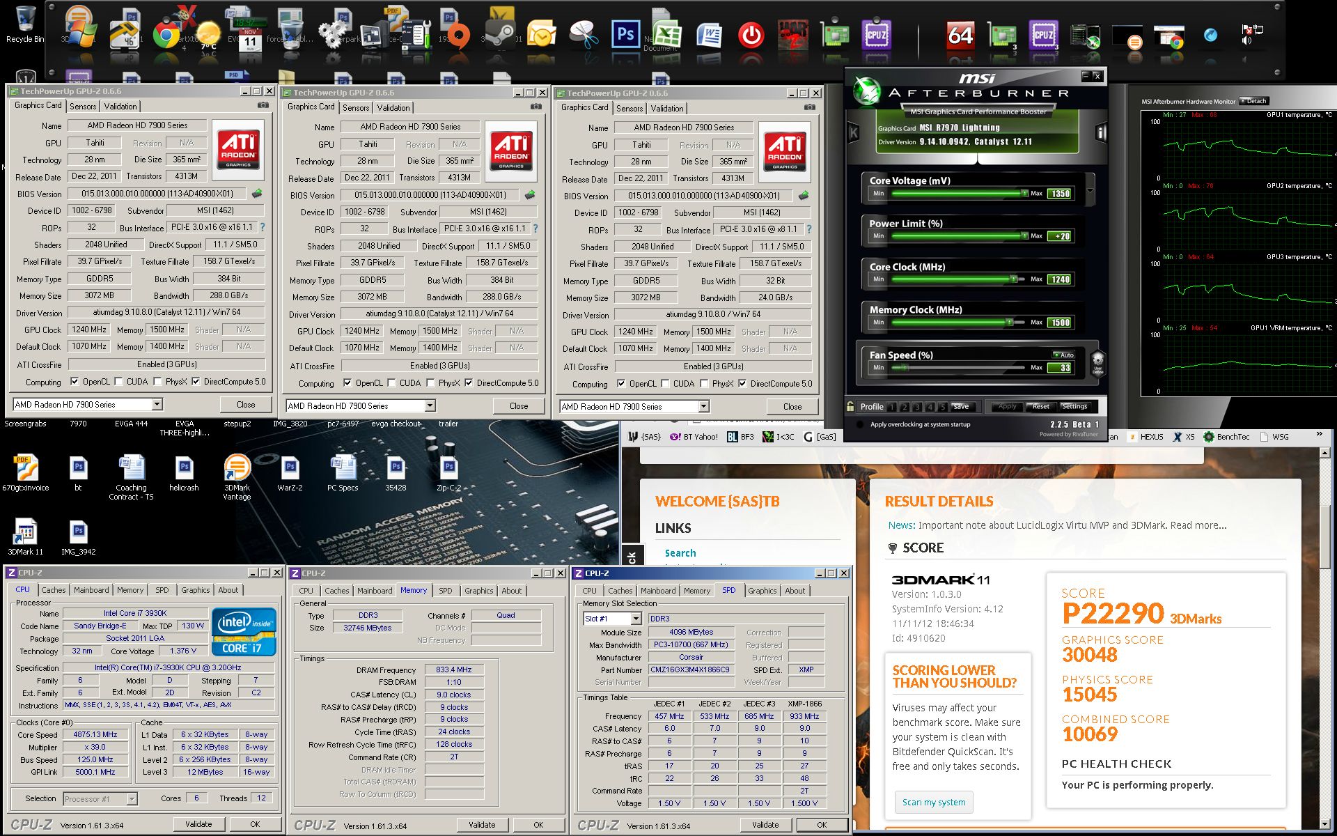Select the PC Specs desktop document
Image resolution: width=1337 pixels, height=836 pixels.
point(343,473)
